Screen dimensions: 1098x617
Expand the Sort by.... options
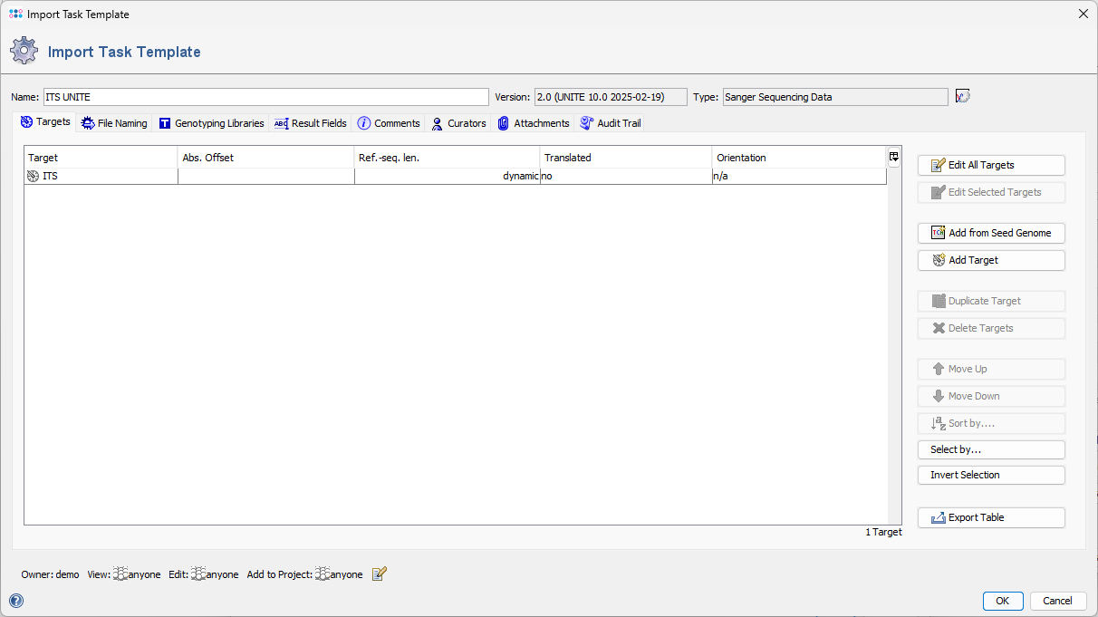pos(990,423)
